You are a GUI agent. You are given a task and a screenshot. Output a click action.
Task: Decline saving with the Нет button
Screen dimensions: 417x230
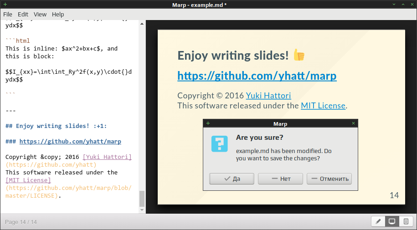pyautogui.click(x=280, y=179)
